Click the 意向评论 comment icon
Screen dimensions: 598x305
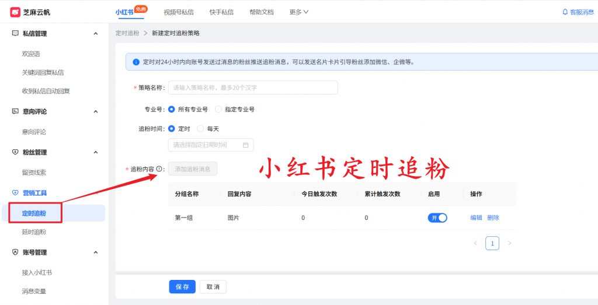[x=15, y=111]
